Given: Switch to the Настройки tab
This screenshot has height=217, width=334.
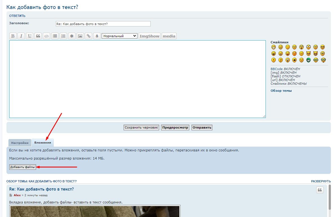Looking at the screenshot, I should (20, 143).
